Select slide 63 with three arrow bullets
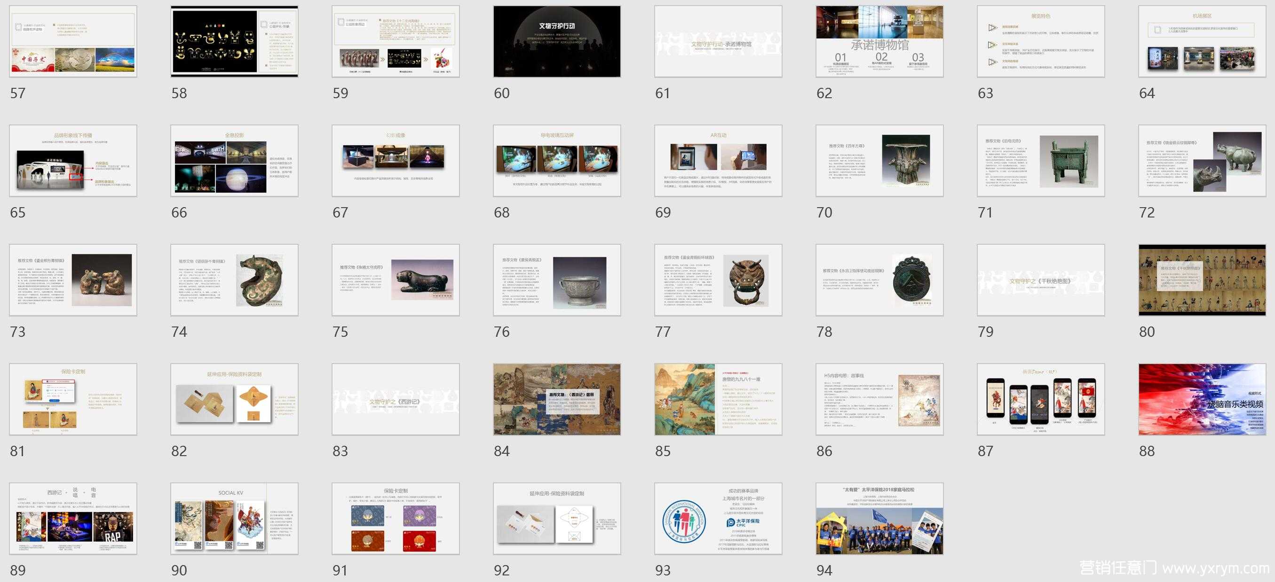This screenshot has width=1275, height=582. pyautogui.click(x=1041, y=41)
